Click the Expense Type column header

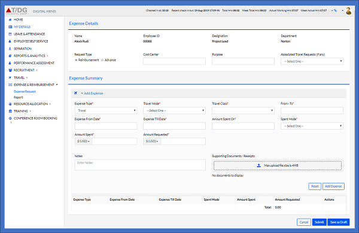tap(82, 200)
